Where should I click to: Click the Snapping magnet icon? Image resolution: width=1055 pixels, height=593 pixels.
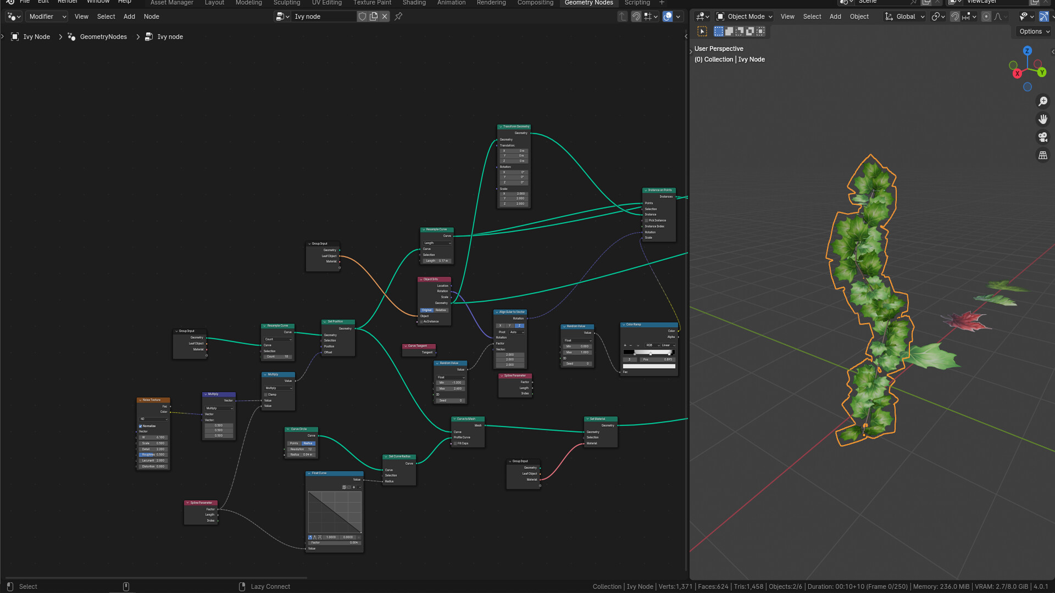[955, 16]
